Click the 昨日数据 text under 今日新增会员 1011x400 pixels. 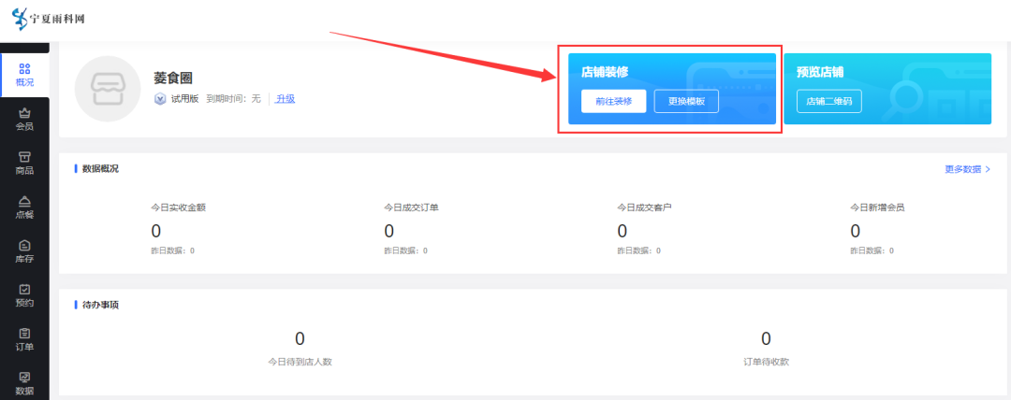pos(872,250)
